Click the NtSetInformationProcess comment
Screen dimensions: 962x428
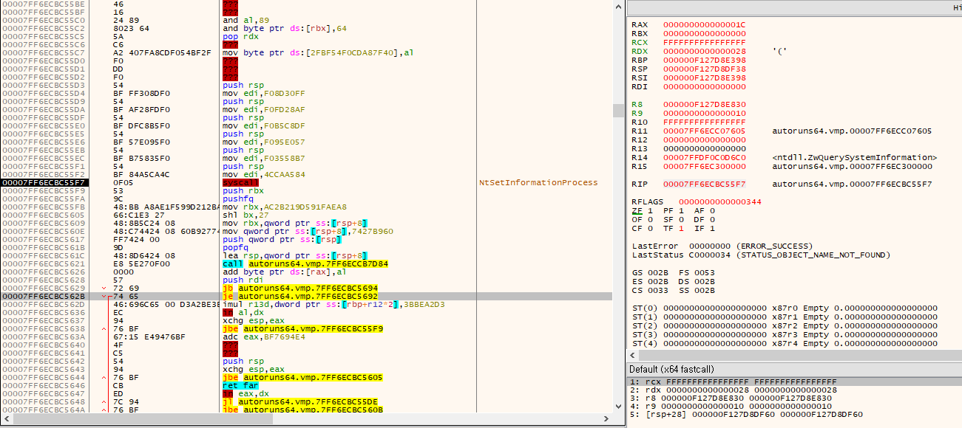tap(538, 182)
